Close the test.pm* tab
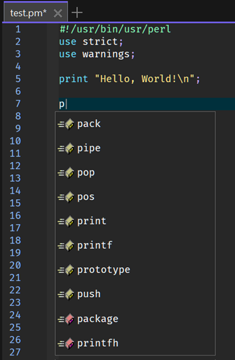Image resolution: width=235 pixels, height=360 pixels. 58,13
